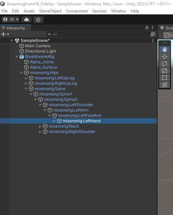Collapse mixamorig:Spine2 node

pyautogui.click(x=35, y=99)
